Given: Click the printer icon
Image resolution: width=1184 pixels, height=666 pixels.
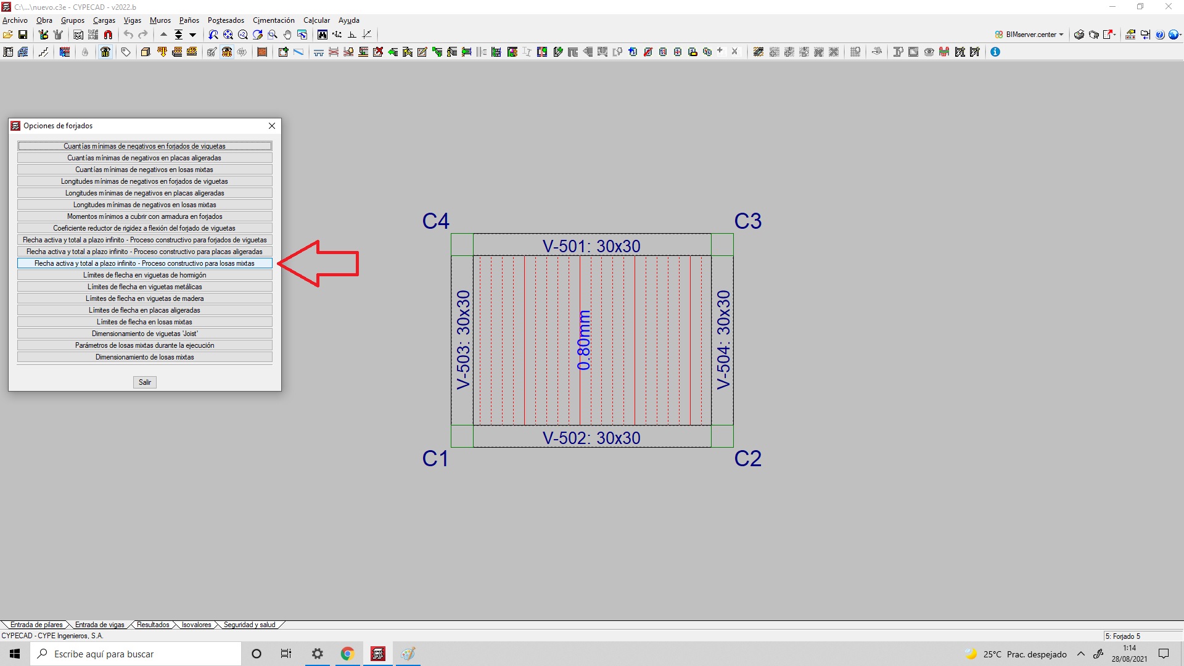Looking at the screenshot, I should (x=1079, y=35).
